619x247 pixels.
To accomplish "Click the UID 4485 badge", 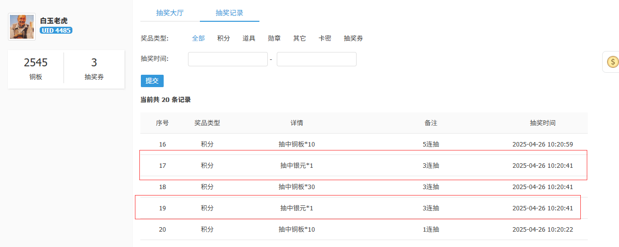I will [x=56, y=31].
